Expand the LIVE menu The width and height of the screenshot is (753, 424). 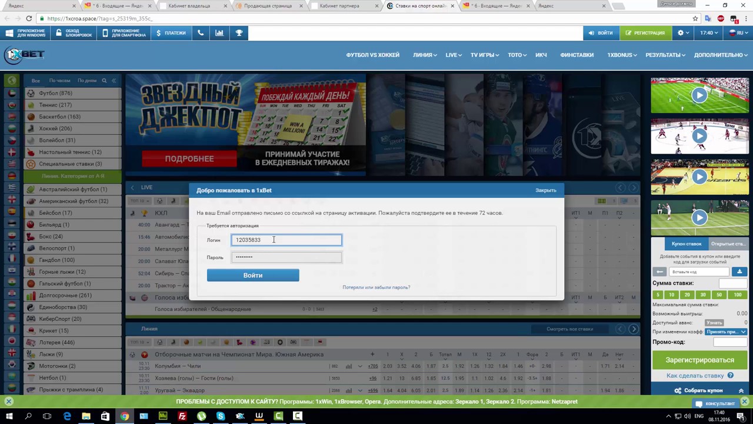point(453,55)
